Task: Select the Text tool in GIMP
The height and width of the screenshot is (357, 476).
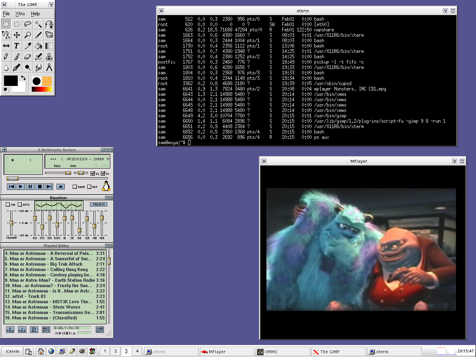Action: click(x=17, y=46)
